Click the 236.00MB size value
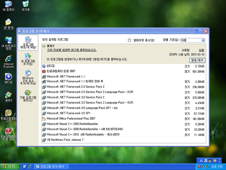Screen dimensions: 226x170 click(199, 87)
